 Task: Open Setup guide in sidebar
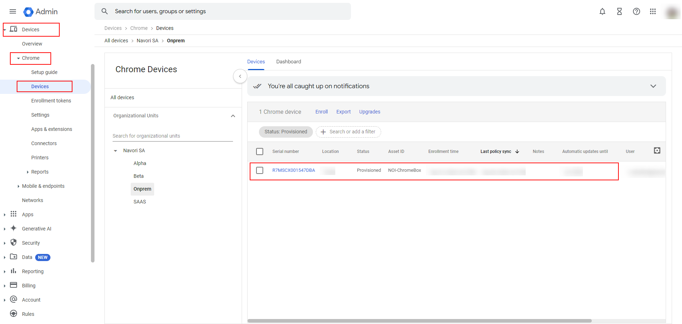pos(44,72)
